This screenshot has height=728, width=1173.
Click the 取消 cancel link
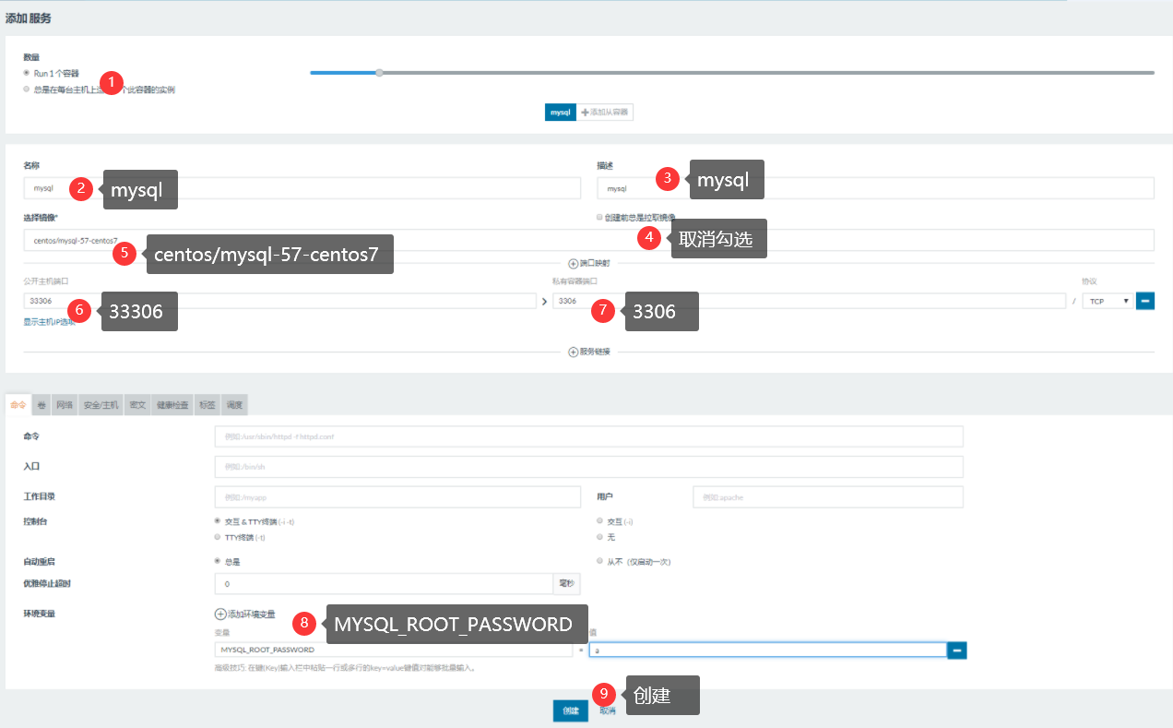(x=608, y=710)
